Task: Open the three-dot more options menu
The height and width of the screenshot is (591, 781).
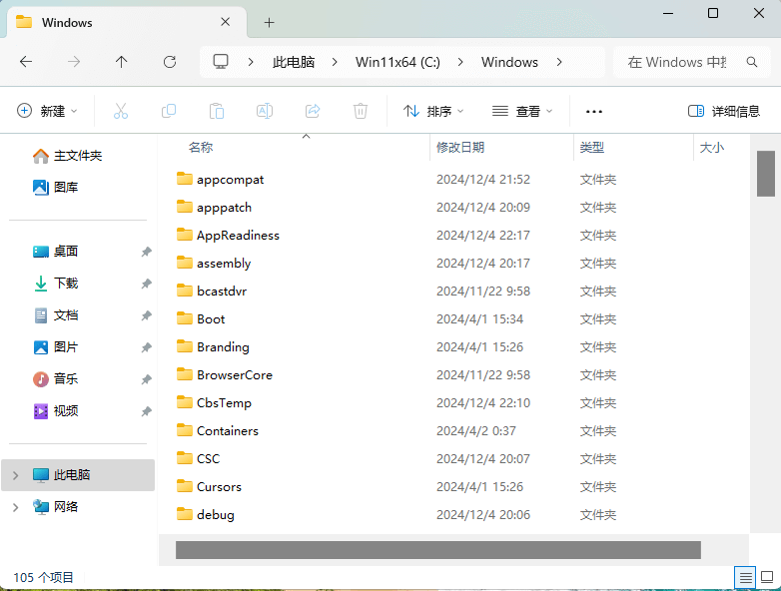Action: click(594, 111)
